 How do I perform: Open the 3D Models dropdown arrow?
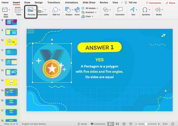97,8
